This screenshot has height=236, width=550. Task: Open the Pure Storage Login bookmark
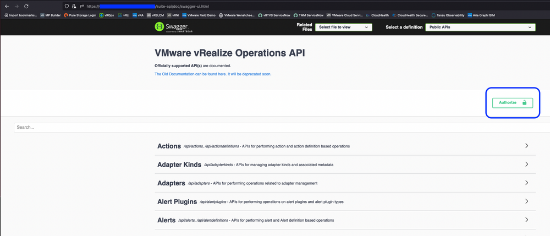[80, 15]
